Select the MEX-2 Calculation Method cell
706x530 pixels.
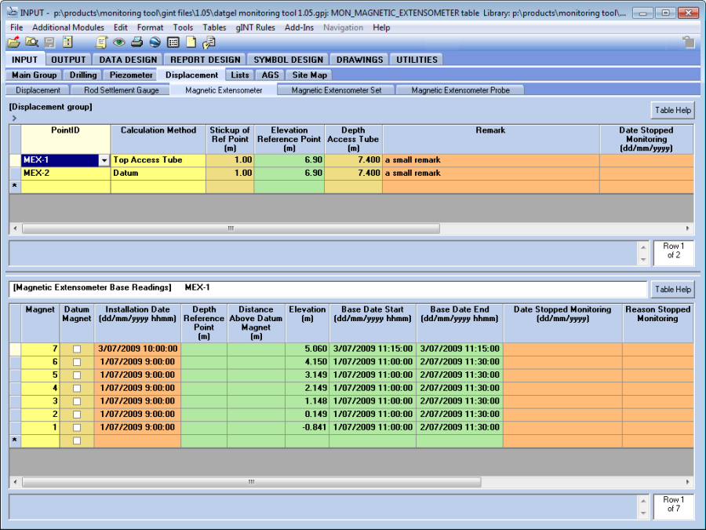coord(158,173)
